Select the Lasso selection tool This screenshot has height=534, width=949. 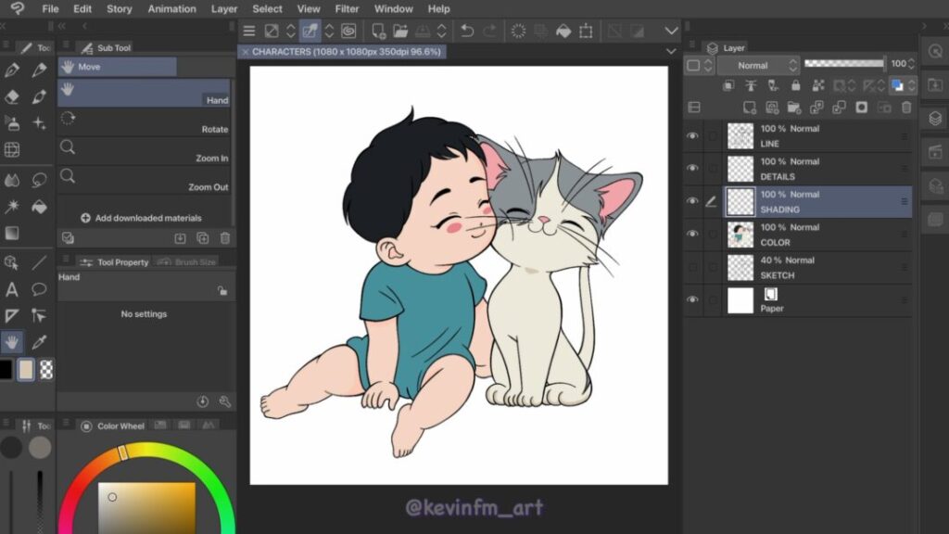tap(40, 180)
